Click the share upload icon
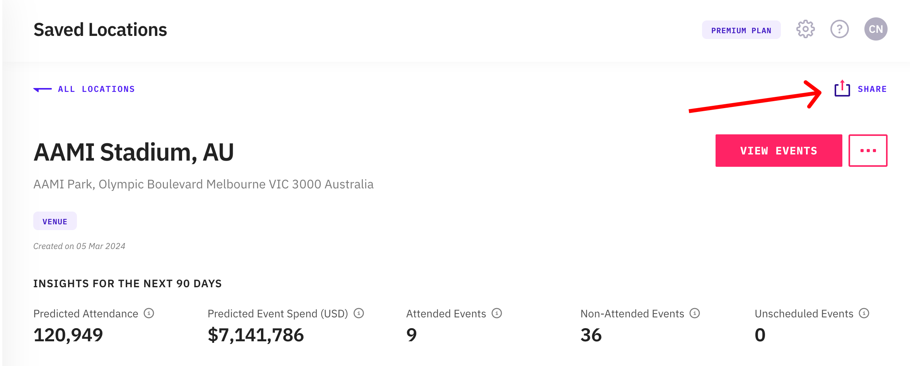Screen dimensions: 910x366 842,89
